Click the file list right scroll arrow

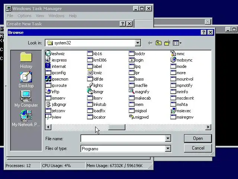208,127
